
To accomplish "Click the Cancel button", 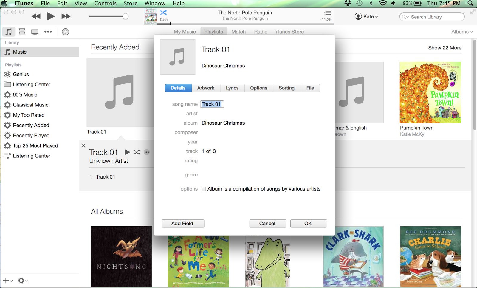I will [x=268, y=223].
